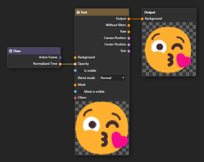Toggle the Is visible checkbox

pos(80,71)
